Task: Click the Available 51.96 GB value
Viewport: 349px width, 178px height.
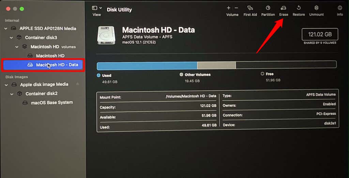Action: coord(209,115)
